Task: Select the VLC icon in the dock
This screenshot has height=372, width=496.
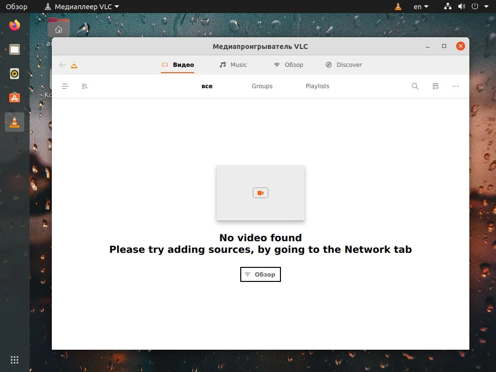Action: coord(14,122)
